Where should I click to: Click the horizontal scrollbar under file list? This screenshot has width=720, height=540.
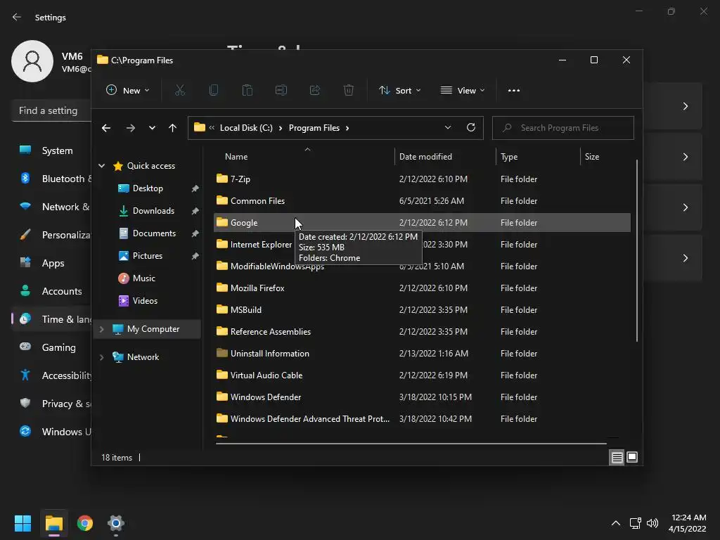click(x=411, y=444)
